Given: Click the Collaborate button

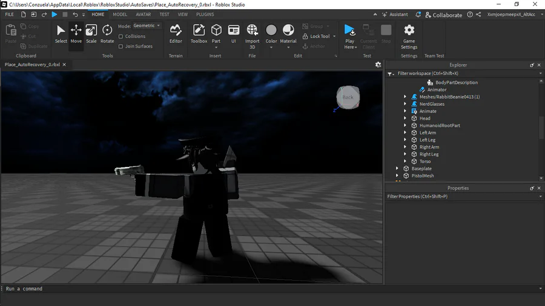Looking at the screenshot, I should 443,15.
